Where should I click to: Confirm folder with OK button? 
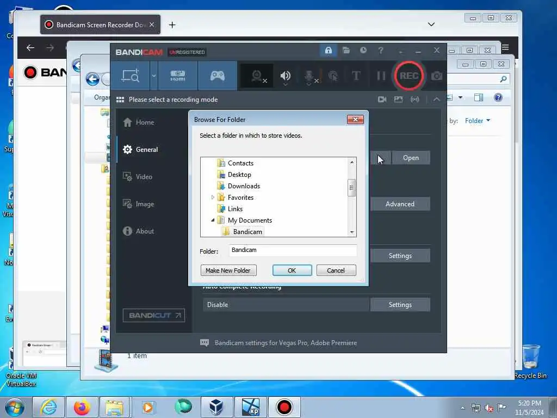292,271
